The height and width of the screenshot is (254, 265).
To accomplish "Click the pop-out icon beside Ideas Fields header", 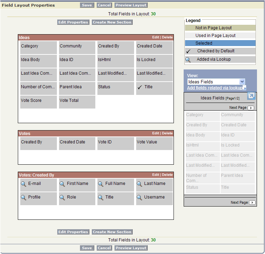I will coord(251,96).
